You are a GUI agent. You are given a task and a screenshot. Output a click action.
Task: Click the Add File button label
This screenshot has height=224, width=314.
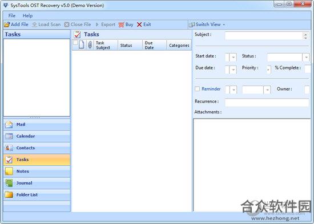pos(19,25)
